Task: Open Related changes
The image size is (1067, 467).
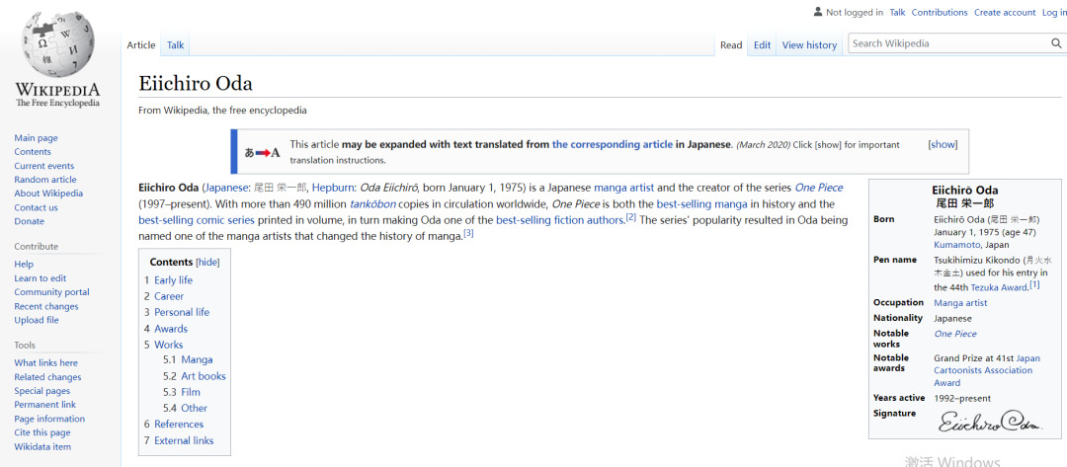Action: 47,376
